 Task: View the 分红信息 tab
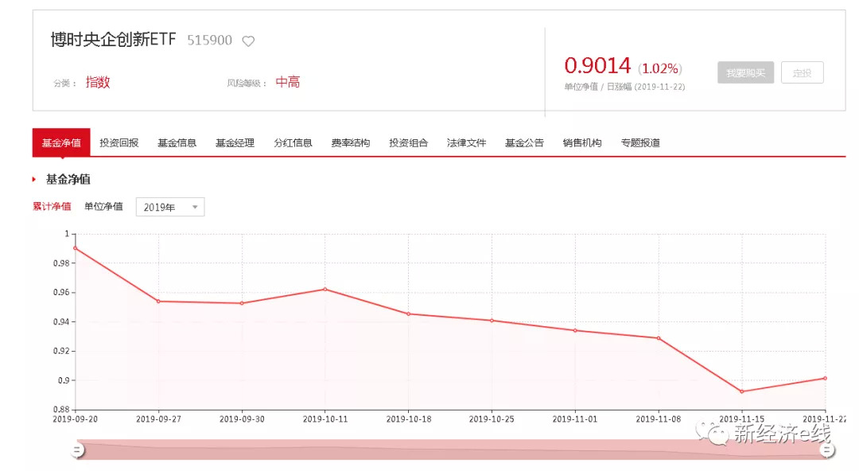point(293,142)
